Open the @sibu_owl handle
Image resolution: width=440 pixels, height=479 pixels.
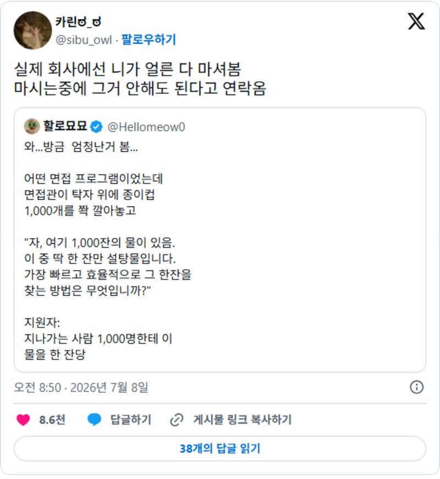click(84, 40)
